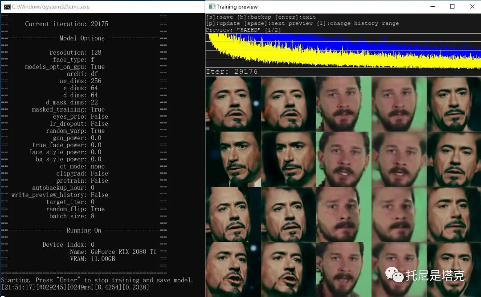The height and width of the screenshot is (297, 481).
Task: Click the 'random_warp: True' line
Action: (x=75, y=131)
